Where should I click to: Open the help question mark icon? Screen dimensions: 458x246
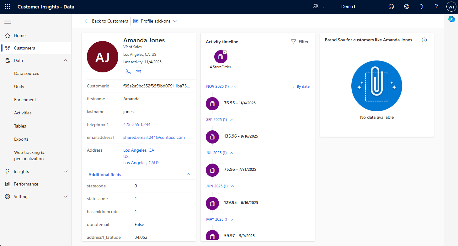click(436, 7)
